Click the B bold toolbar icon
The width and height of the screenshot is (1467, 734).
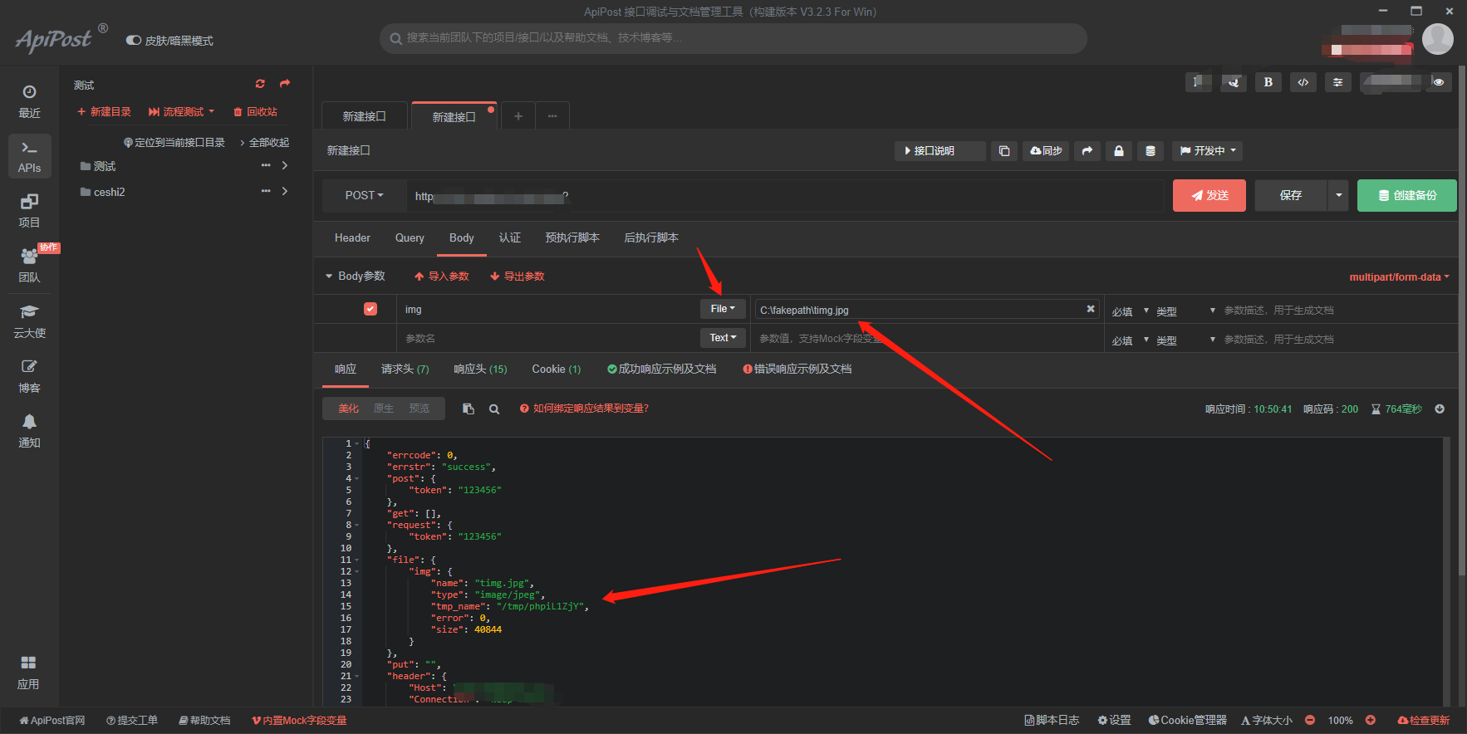[x=1268, y=81]
